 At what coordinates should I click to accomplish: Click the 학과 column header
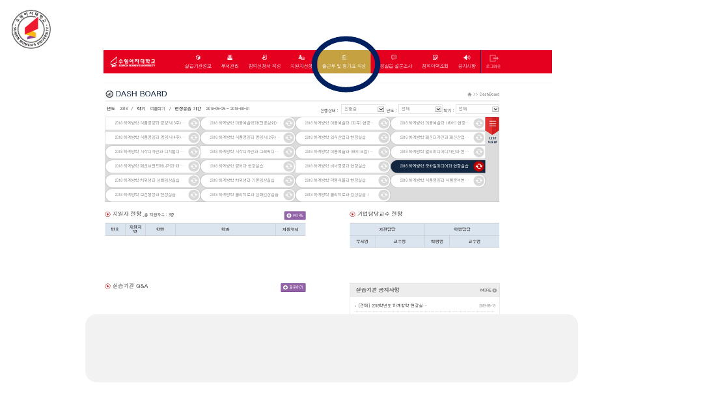click(225, 229)
